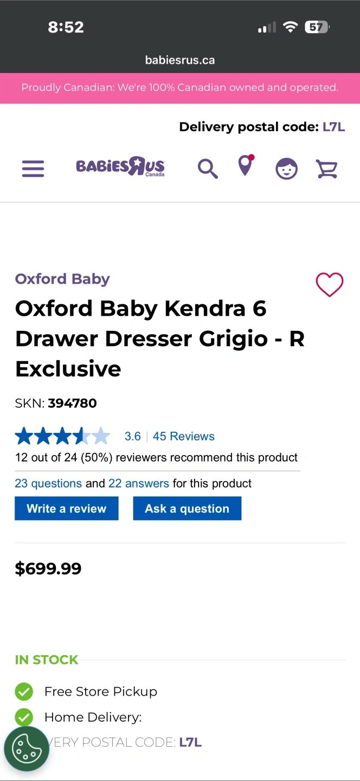The height and width of the screenshot is (781, 360).
Task: Open the 45 Reviews link
Action: [x=183, y=436]
